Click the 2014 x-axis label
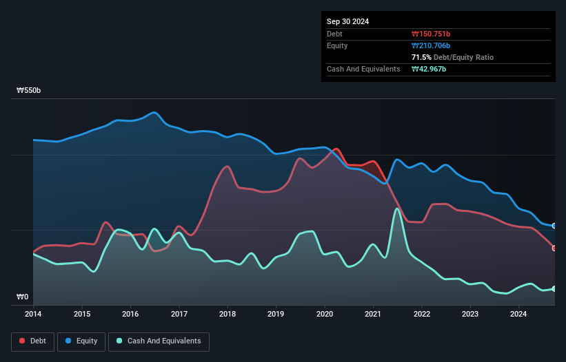Screen dimensions: 566x362 point(33,314)
